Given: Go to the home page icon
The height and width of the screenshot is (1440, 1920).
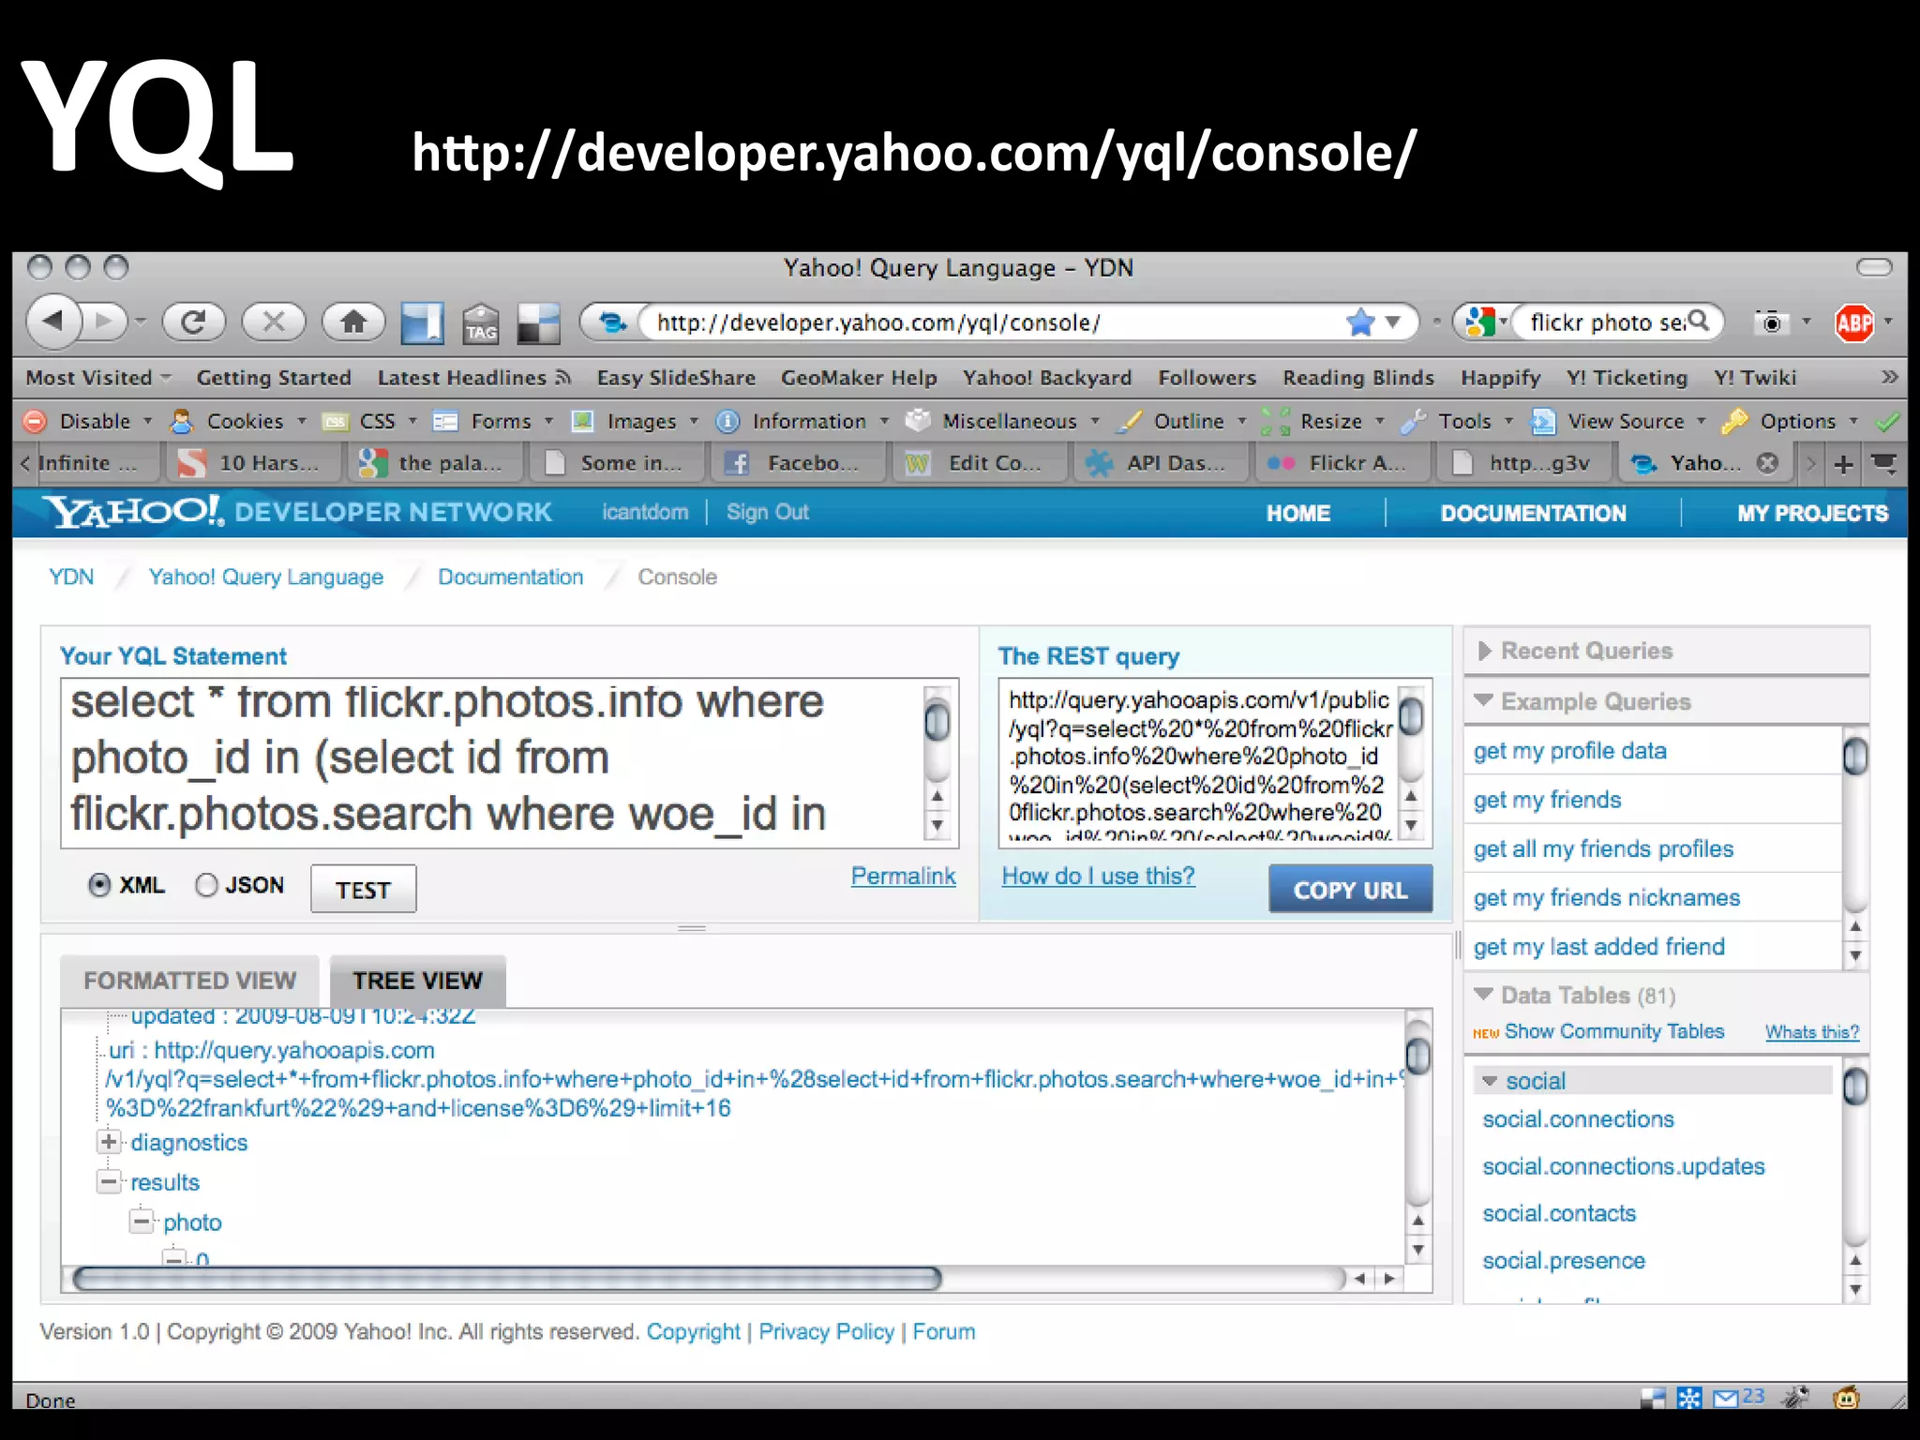Looking at the screenshot, I should [353, 322].
